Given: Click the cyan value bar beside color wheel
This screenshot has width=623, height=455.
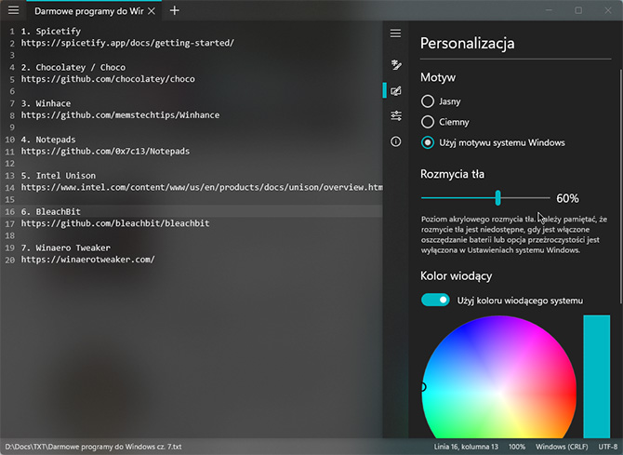Looking at the screenshot, I should (x=596, y=377).
